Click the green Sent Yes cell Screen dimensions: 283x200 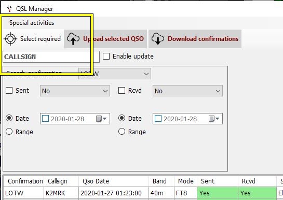click(218, 193)
